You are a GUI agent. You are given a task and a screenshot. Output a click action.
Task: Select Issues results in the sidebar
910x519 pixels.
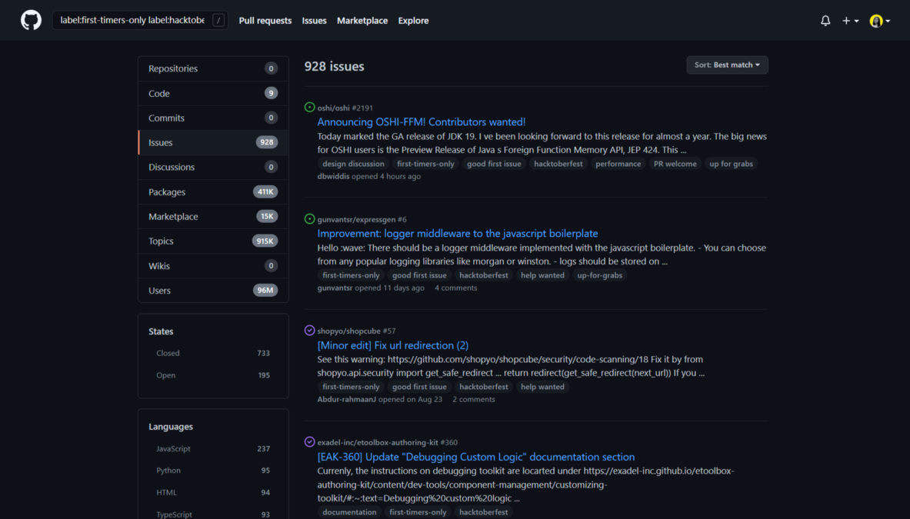click(x=213, y=143)
